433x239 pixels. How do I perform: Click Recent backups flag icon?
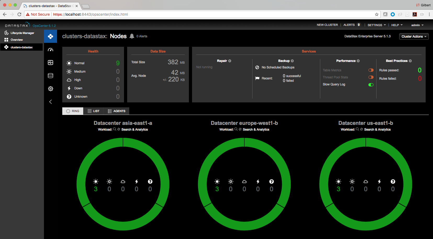pos(257,78)
